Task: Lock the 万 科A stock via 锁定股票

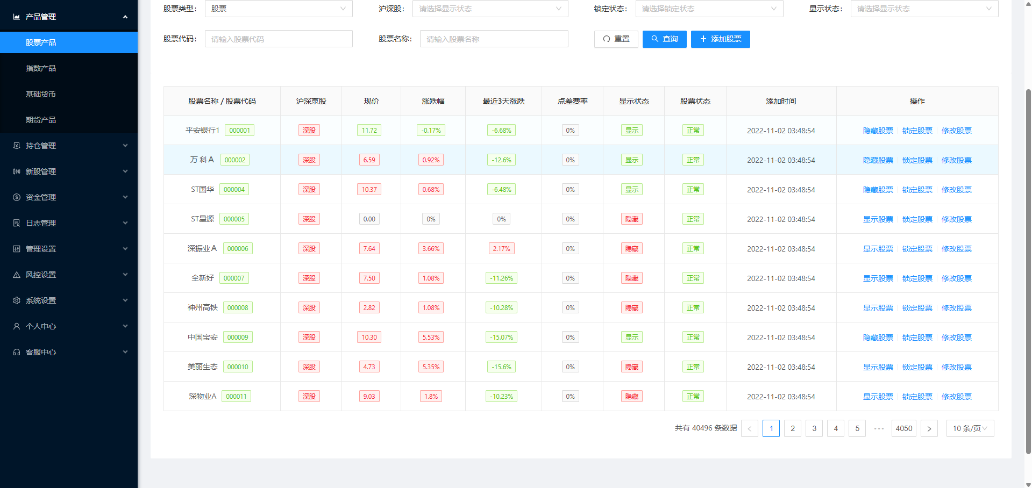Action: [917, 160]
